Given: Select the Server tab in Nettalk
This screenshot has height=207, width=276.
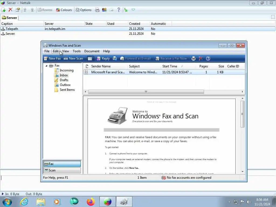Looking at the screenshot, I should point(9,18).
